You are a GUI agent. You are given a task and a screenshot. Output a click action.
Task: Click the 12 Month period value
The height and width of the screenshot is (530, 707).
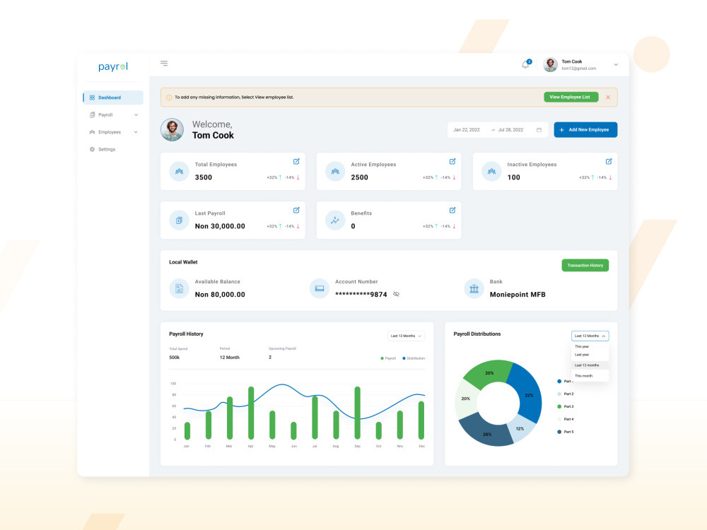230,358
